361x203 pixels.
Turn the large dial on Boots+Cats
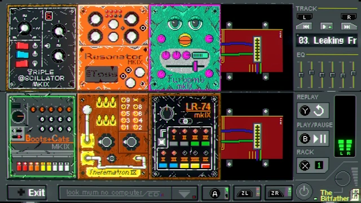coord(18,117)
